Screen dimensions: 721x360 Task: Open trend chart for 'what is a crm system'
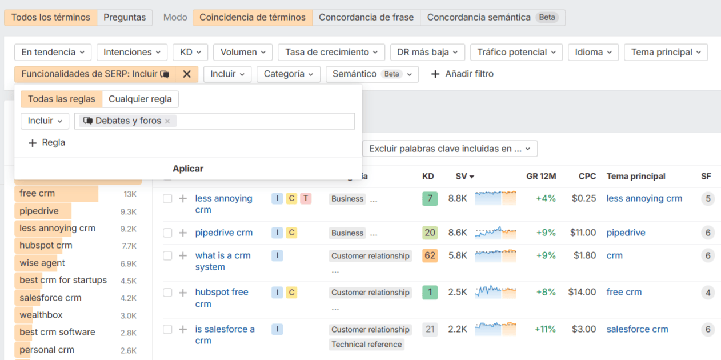(x=495, y=255)
